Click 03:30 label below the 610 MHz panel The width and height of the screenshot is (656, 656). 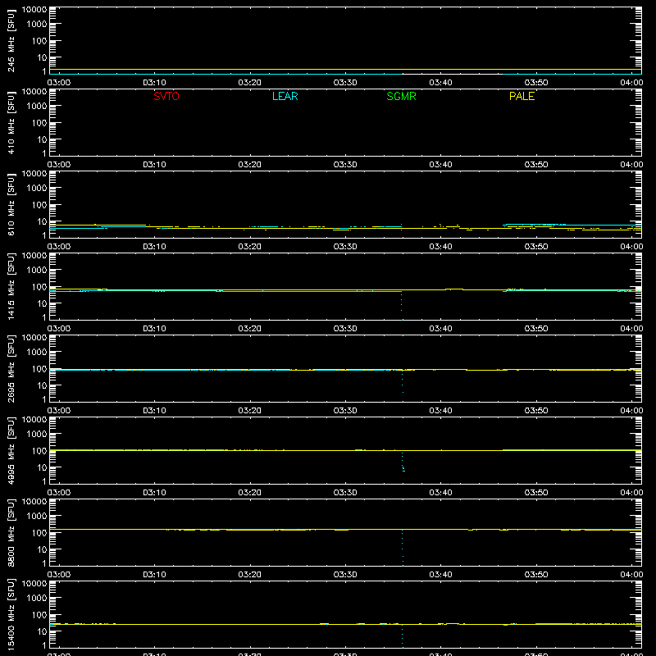pyautogui.click(x=345, y=247)
